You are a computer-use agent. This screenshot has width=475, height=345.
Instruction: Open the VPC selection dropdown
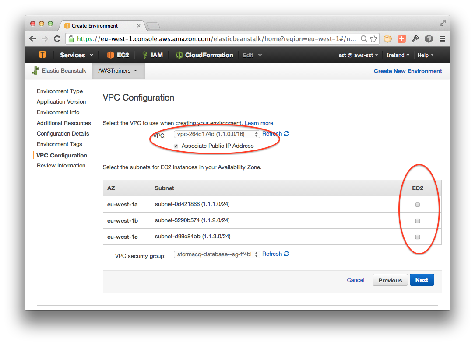click(x=217, y=134)
